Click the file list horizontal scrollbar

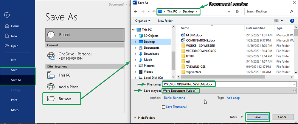coord(223,77)
